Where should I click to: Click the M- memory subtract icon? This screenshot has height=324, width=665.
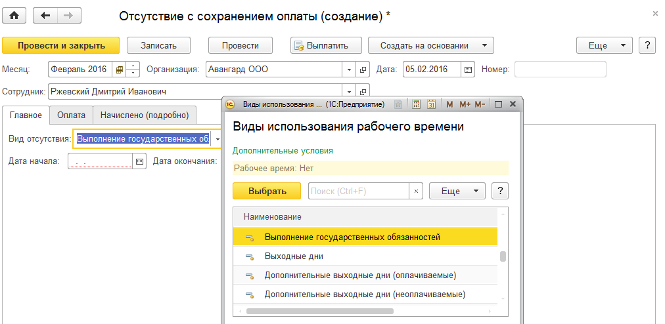(480, 104)
